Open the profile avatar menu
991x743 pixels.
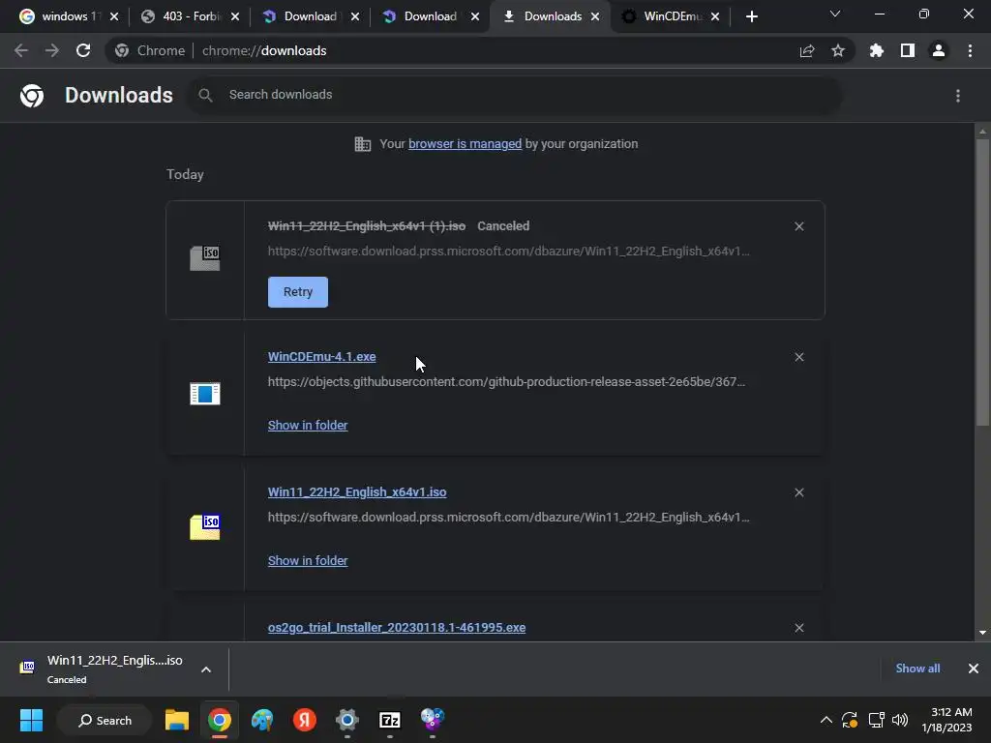[x=939, y=50]
